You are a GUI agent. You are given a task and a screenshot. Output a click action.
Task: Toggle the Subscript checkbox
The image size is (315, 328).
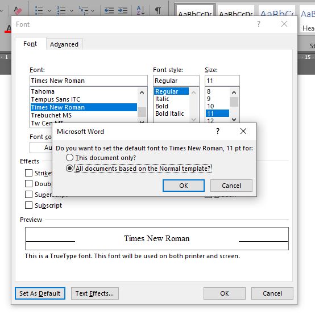28,205
